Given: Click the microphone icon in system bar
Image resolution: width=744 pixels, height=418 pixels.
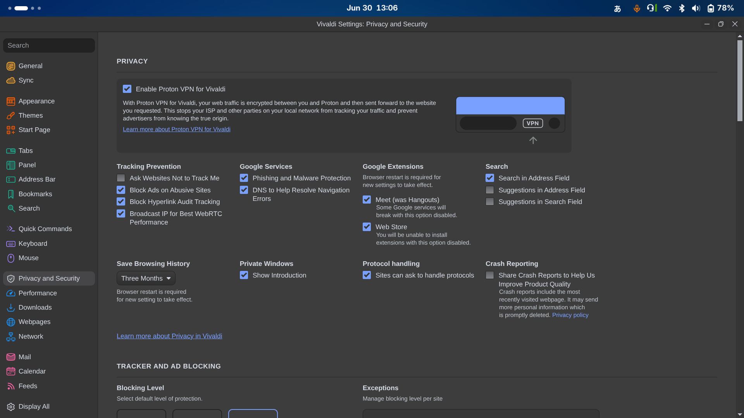Looking at the screenshot, I should (x=637, y=8).
